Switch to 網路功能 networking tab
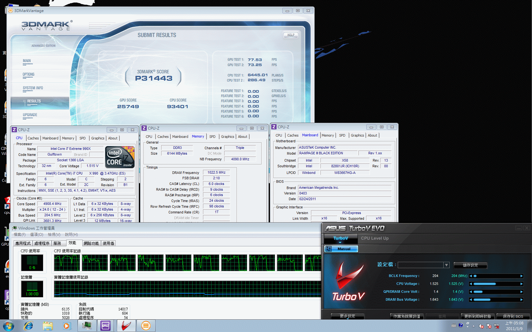The height and width of the screenshot is (332, 532). pyautogui.click(x=92, y=243)
